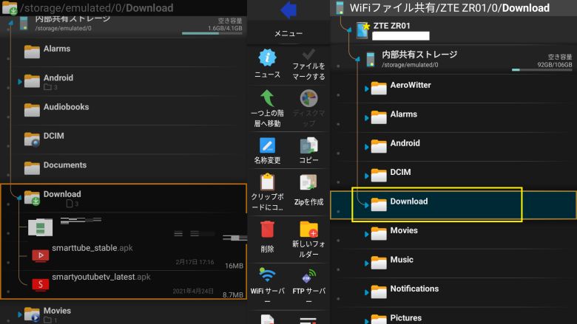Viewport: 577px width, 324px height.
Task: Open smarttube_stable.apk file
Action: coord(132,255)
